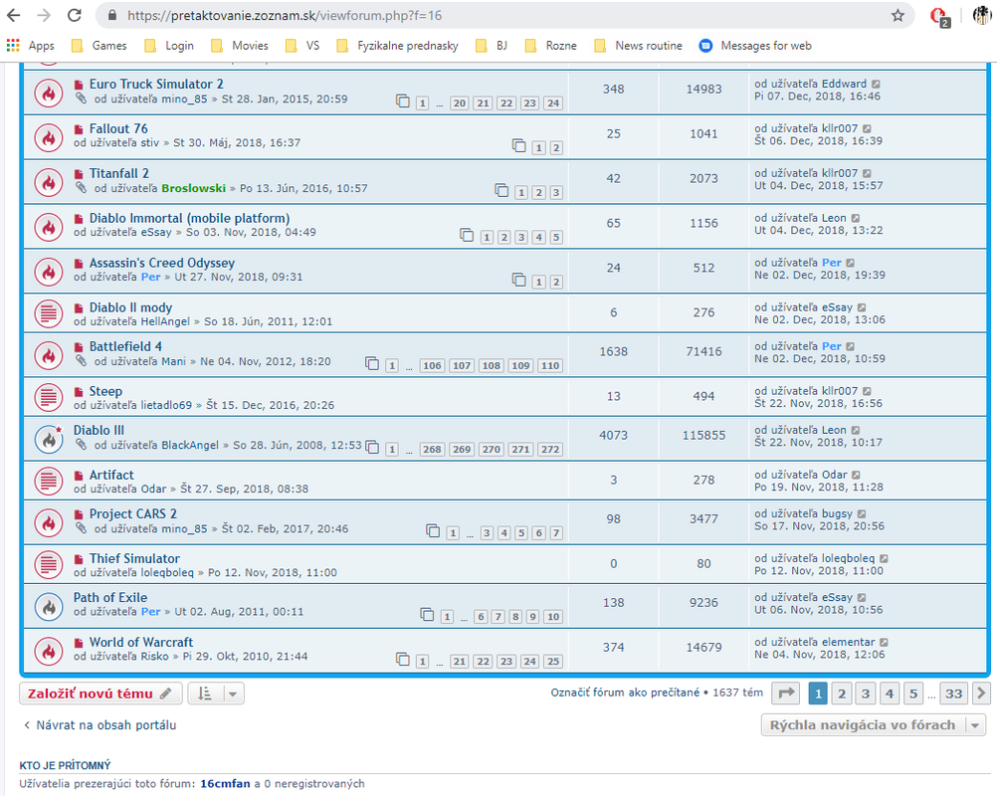The width and height of the screenshot is (997, 796).
Task: Jump to unread post in Titanfall 2
Action: tap(79, 174)
